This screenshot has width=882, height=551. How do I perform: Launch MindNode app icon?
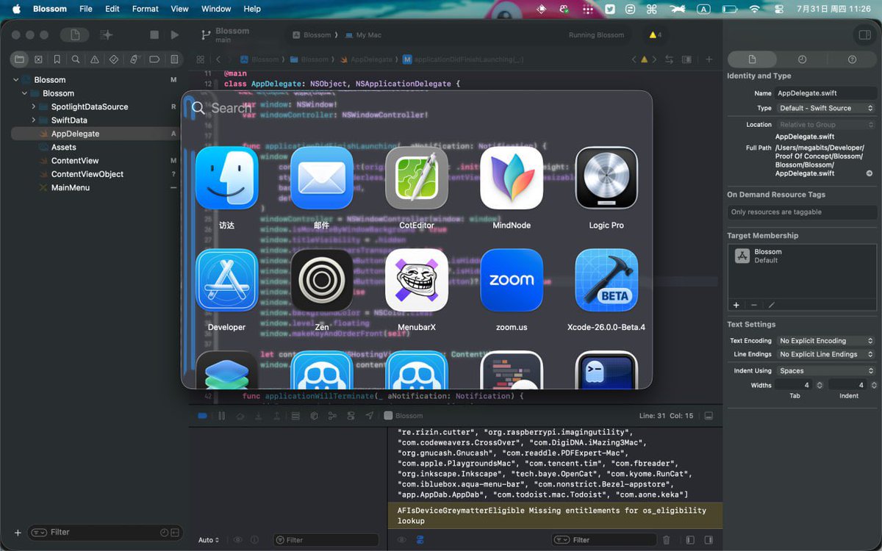(512, 178)
